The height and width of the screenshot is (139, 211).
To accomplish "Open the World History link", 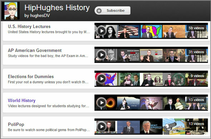I will coord(22,101).
